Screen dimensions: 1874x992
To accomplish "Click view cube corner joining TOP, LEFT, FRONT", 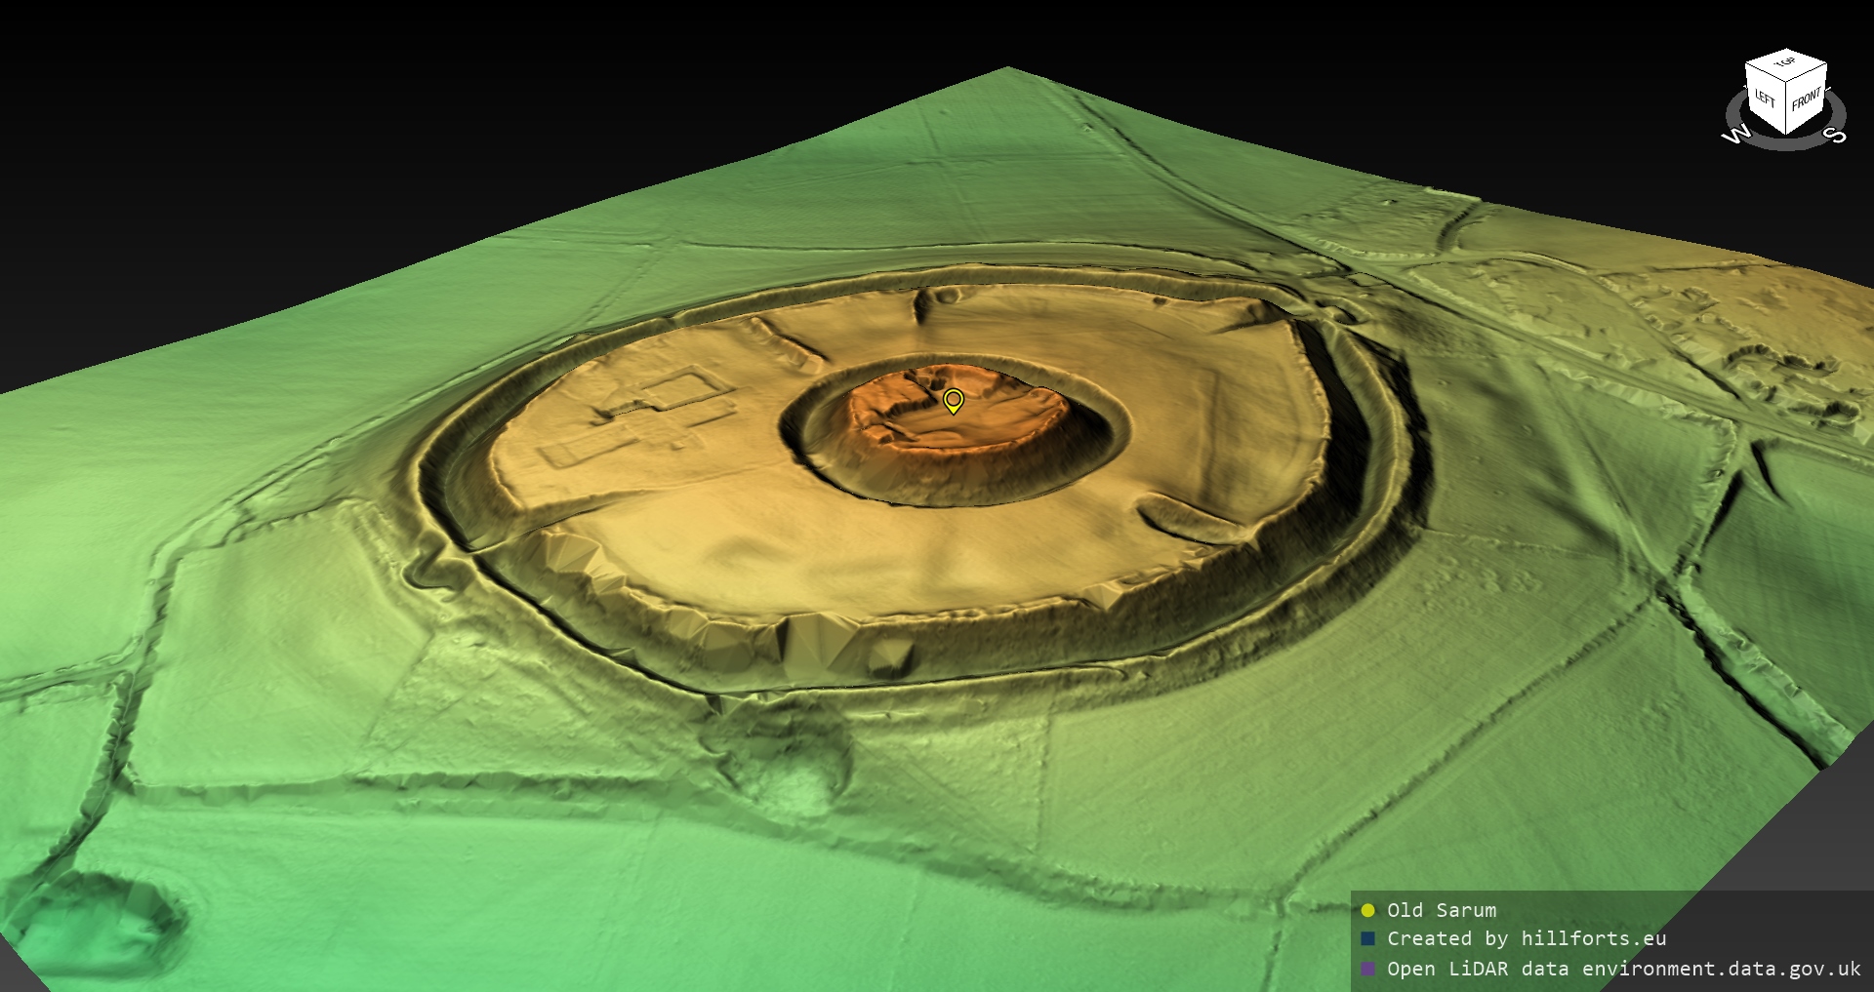I will point(1786,83).
